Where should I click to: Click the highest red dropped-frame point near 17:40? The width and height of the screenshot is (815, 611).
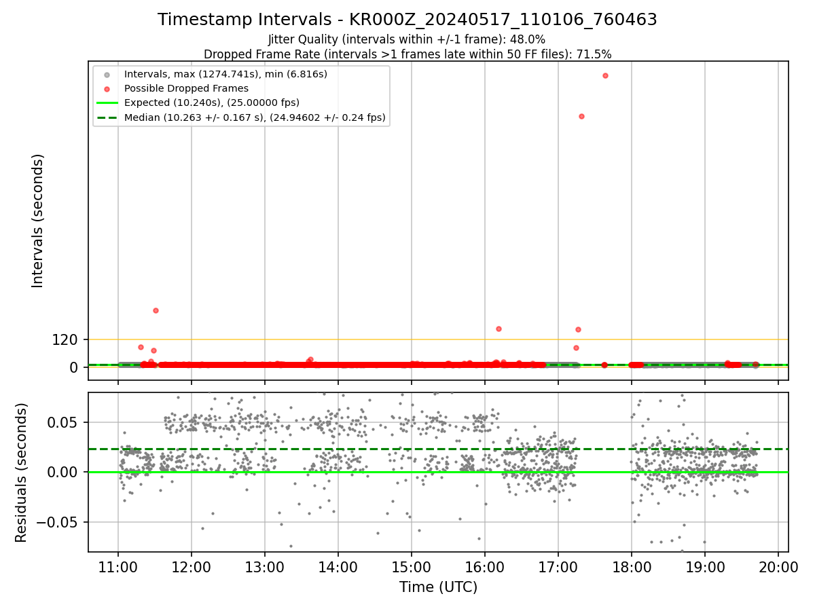tap(605, 75)
